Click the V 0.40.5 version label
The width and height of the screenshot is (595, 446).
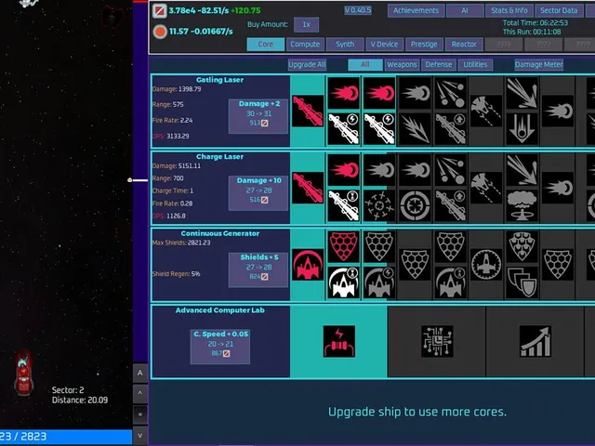tap(358, 10)
